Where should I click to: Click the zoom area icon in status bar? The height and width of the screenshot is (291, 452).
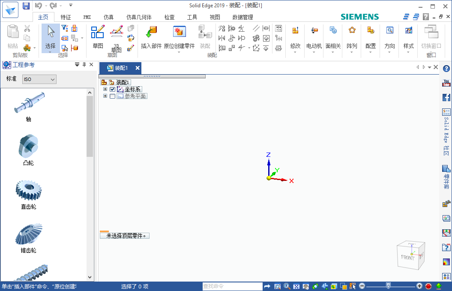tap(277, 286)
